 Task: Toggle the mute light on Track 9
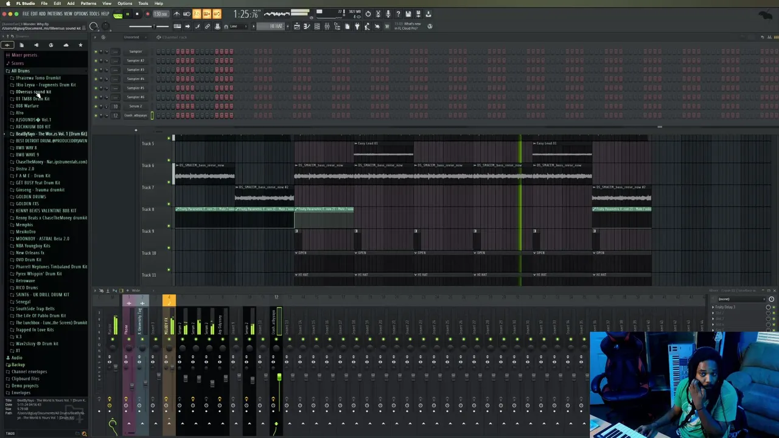[x=169, y=248]
